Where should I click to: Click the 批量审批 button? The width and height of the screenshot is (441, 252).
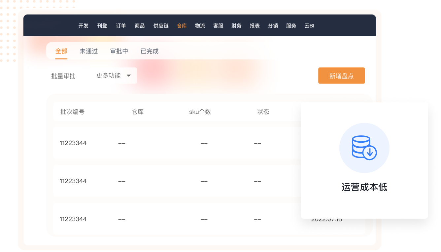pyautogui.click(x=63, y=76)
